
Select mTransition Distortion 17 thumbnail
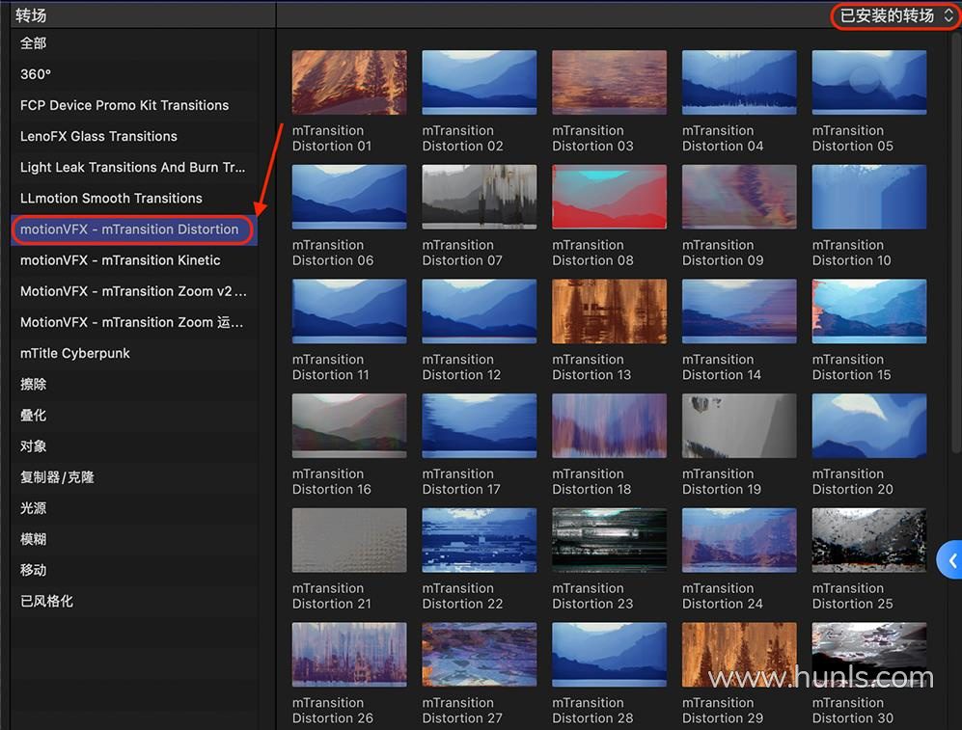[x=480, y=426]
